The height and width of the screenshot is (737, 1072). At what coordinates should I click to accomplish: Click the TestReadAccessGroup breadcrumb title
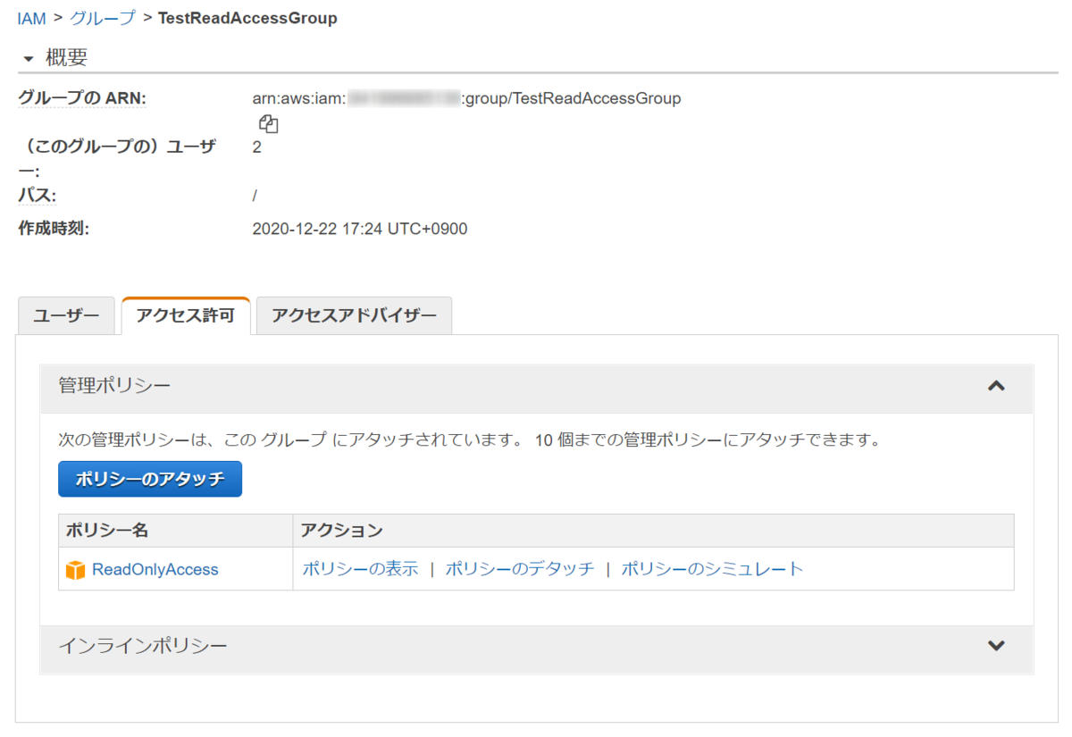(x=247, y=17)
